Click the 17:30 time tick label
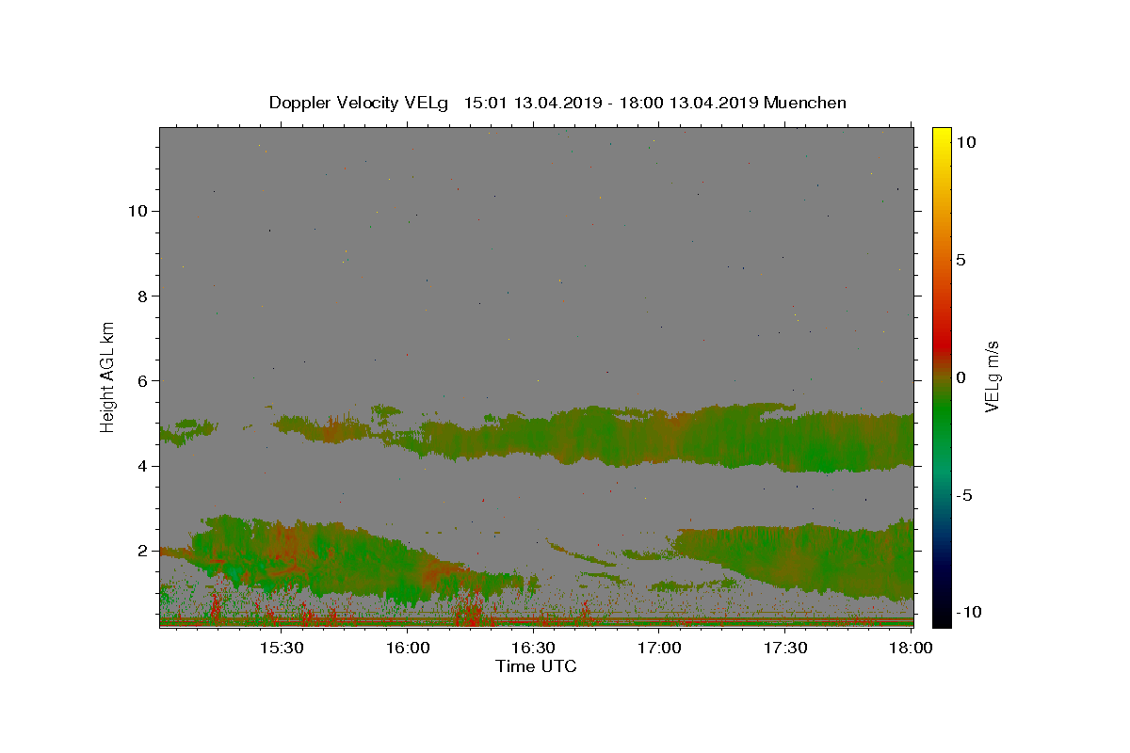The width and height of the screenshot is (1130, 753). click(785, 648)
